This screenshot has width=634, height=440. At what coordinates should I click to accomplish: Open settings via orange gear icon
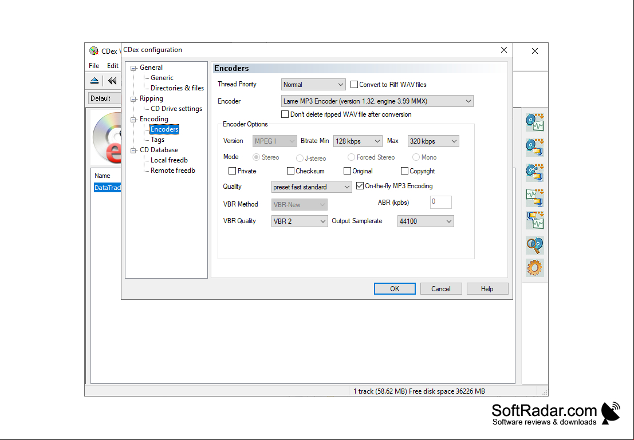[x=534, y=268]
